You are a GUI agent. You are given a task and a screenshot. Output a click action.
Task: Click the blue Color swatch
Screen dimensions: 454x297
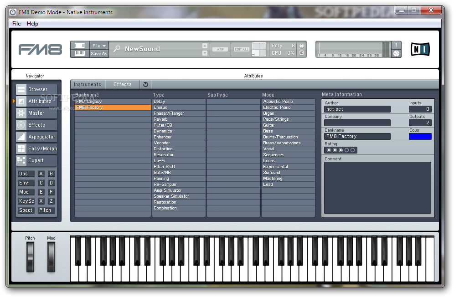coord(420,136)
